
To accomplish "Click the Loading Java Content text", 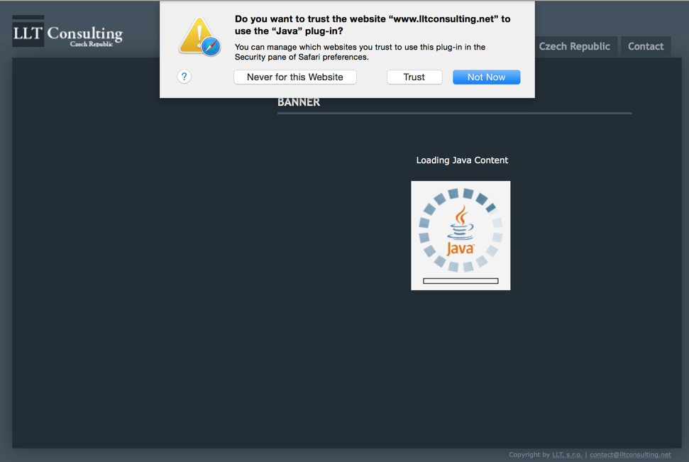I will pos(462,160).
